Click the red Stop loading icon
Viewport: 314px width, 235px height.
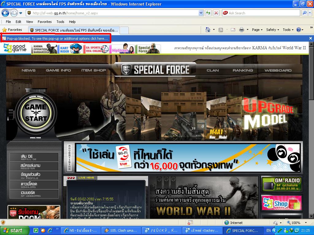(216, 13)
